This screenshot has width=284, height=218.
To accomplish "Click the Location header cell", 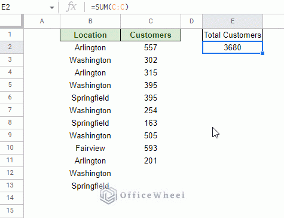I will click(x=90, y=35).
